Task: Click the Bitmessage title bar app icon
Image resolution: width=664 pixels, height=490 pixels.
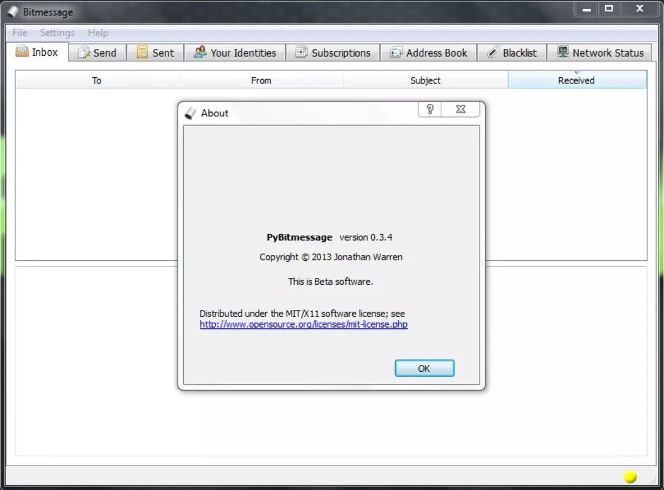Action: coord(13,12)
